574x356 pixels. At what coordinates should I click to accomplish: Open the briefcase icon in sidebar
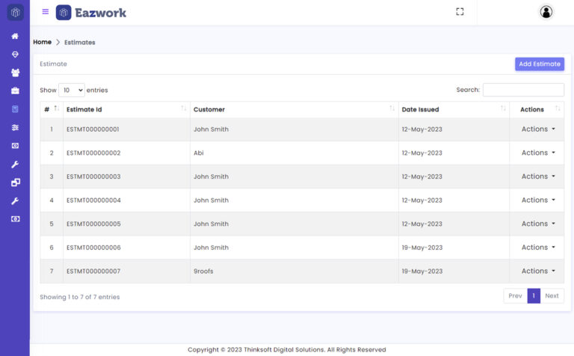tap(15, 90)
